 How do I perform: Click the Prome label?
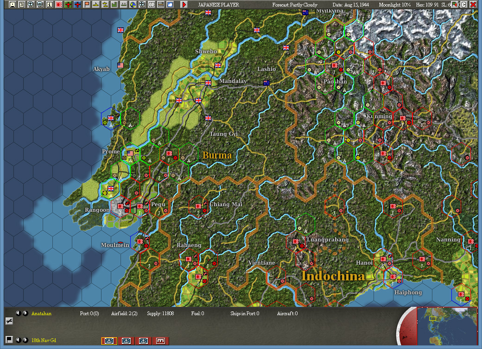coord(111,151)
